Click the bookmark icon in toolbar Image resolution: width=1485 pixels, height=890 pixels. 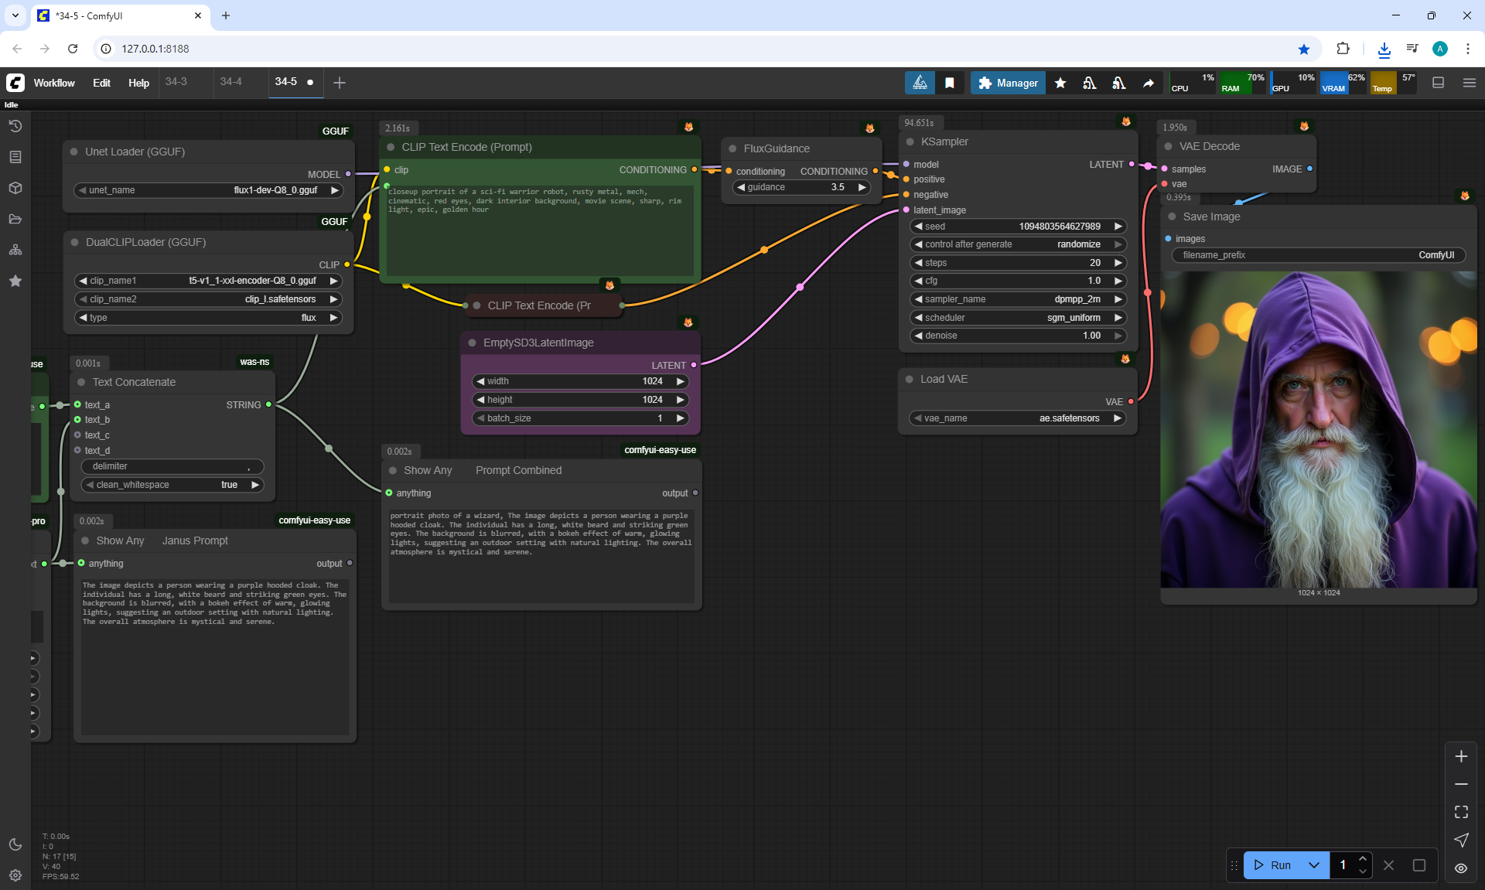pos(950,83)
